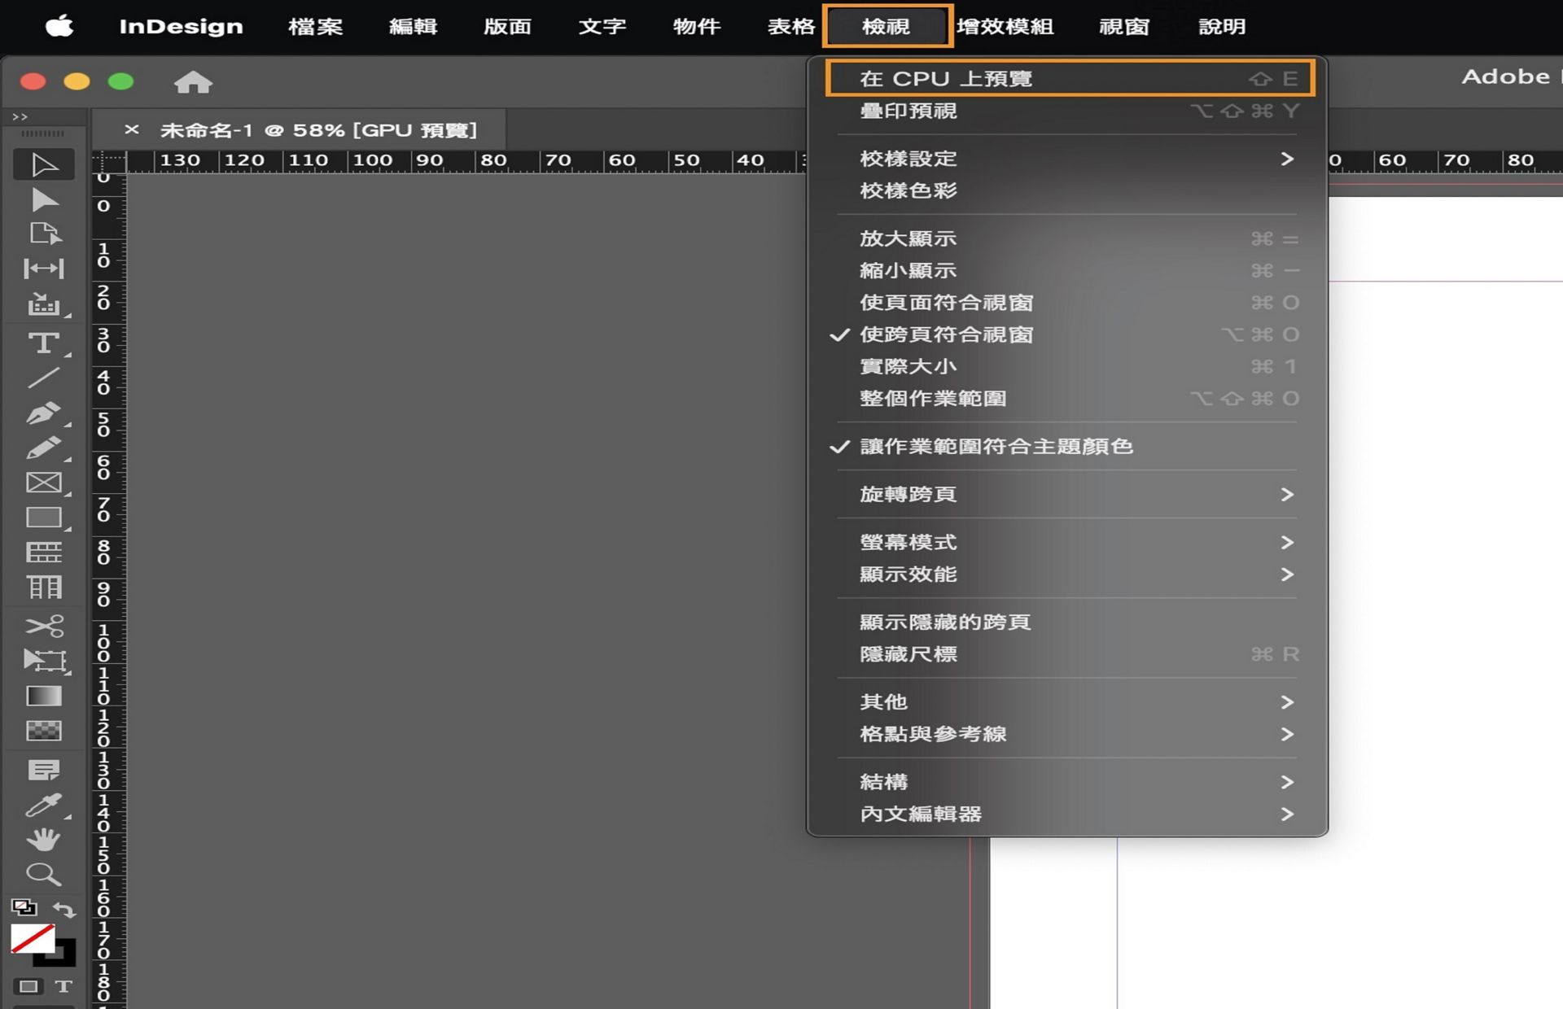Disable 讓作業範圍符合主題顏色 option

point(994,446)
